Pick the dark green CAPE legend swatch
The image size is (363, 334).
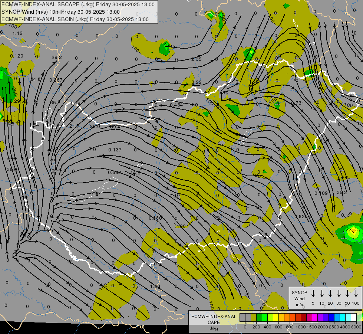tap(259, 318)
